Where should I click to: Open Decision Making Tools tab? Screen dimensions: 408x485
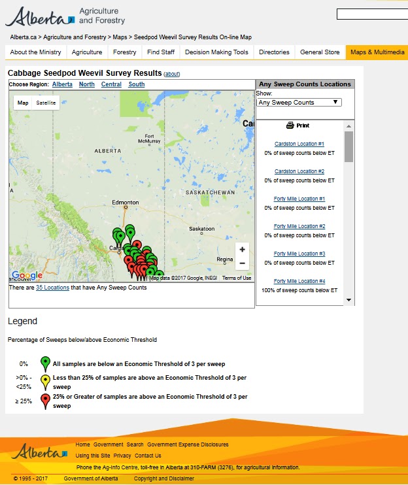pyautogui.click(x=216, y=52)
